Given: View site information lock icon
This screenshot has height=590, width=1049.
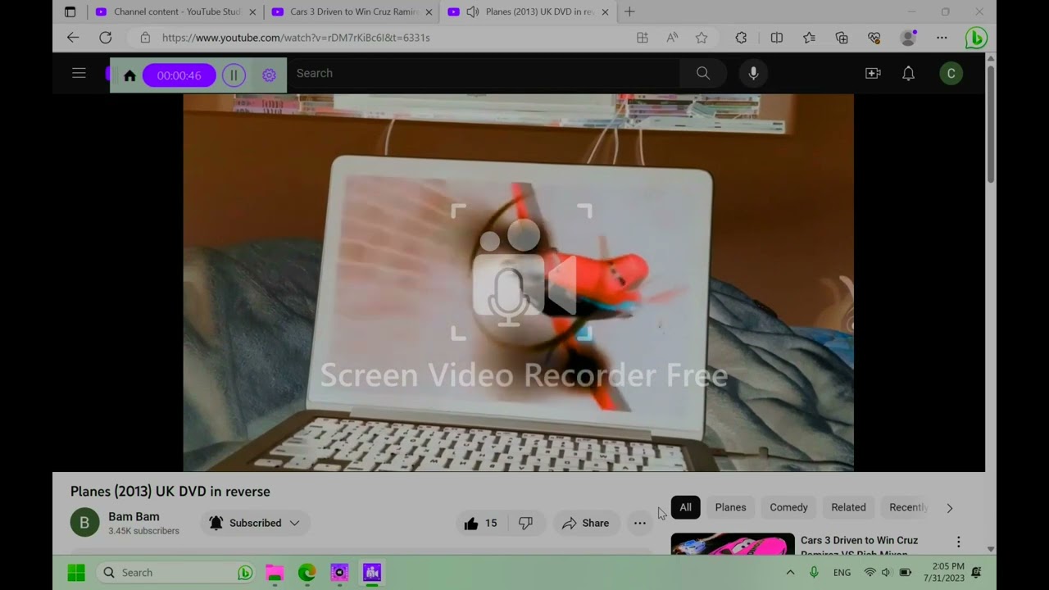Looking at the screenshot, I should tap(145, 38).
